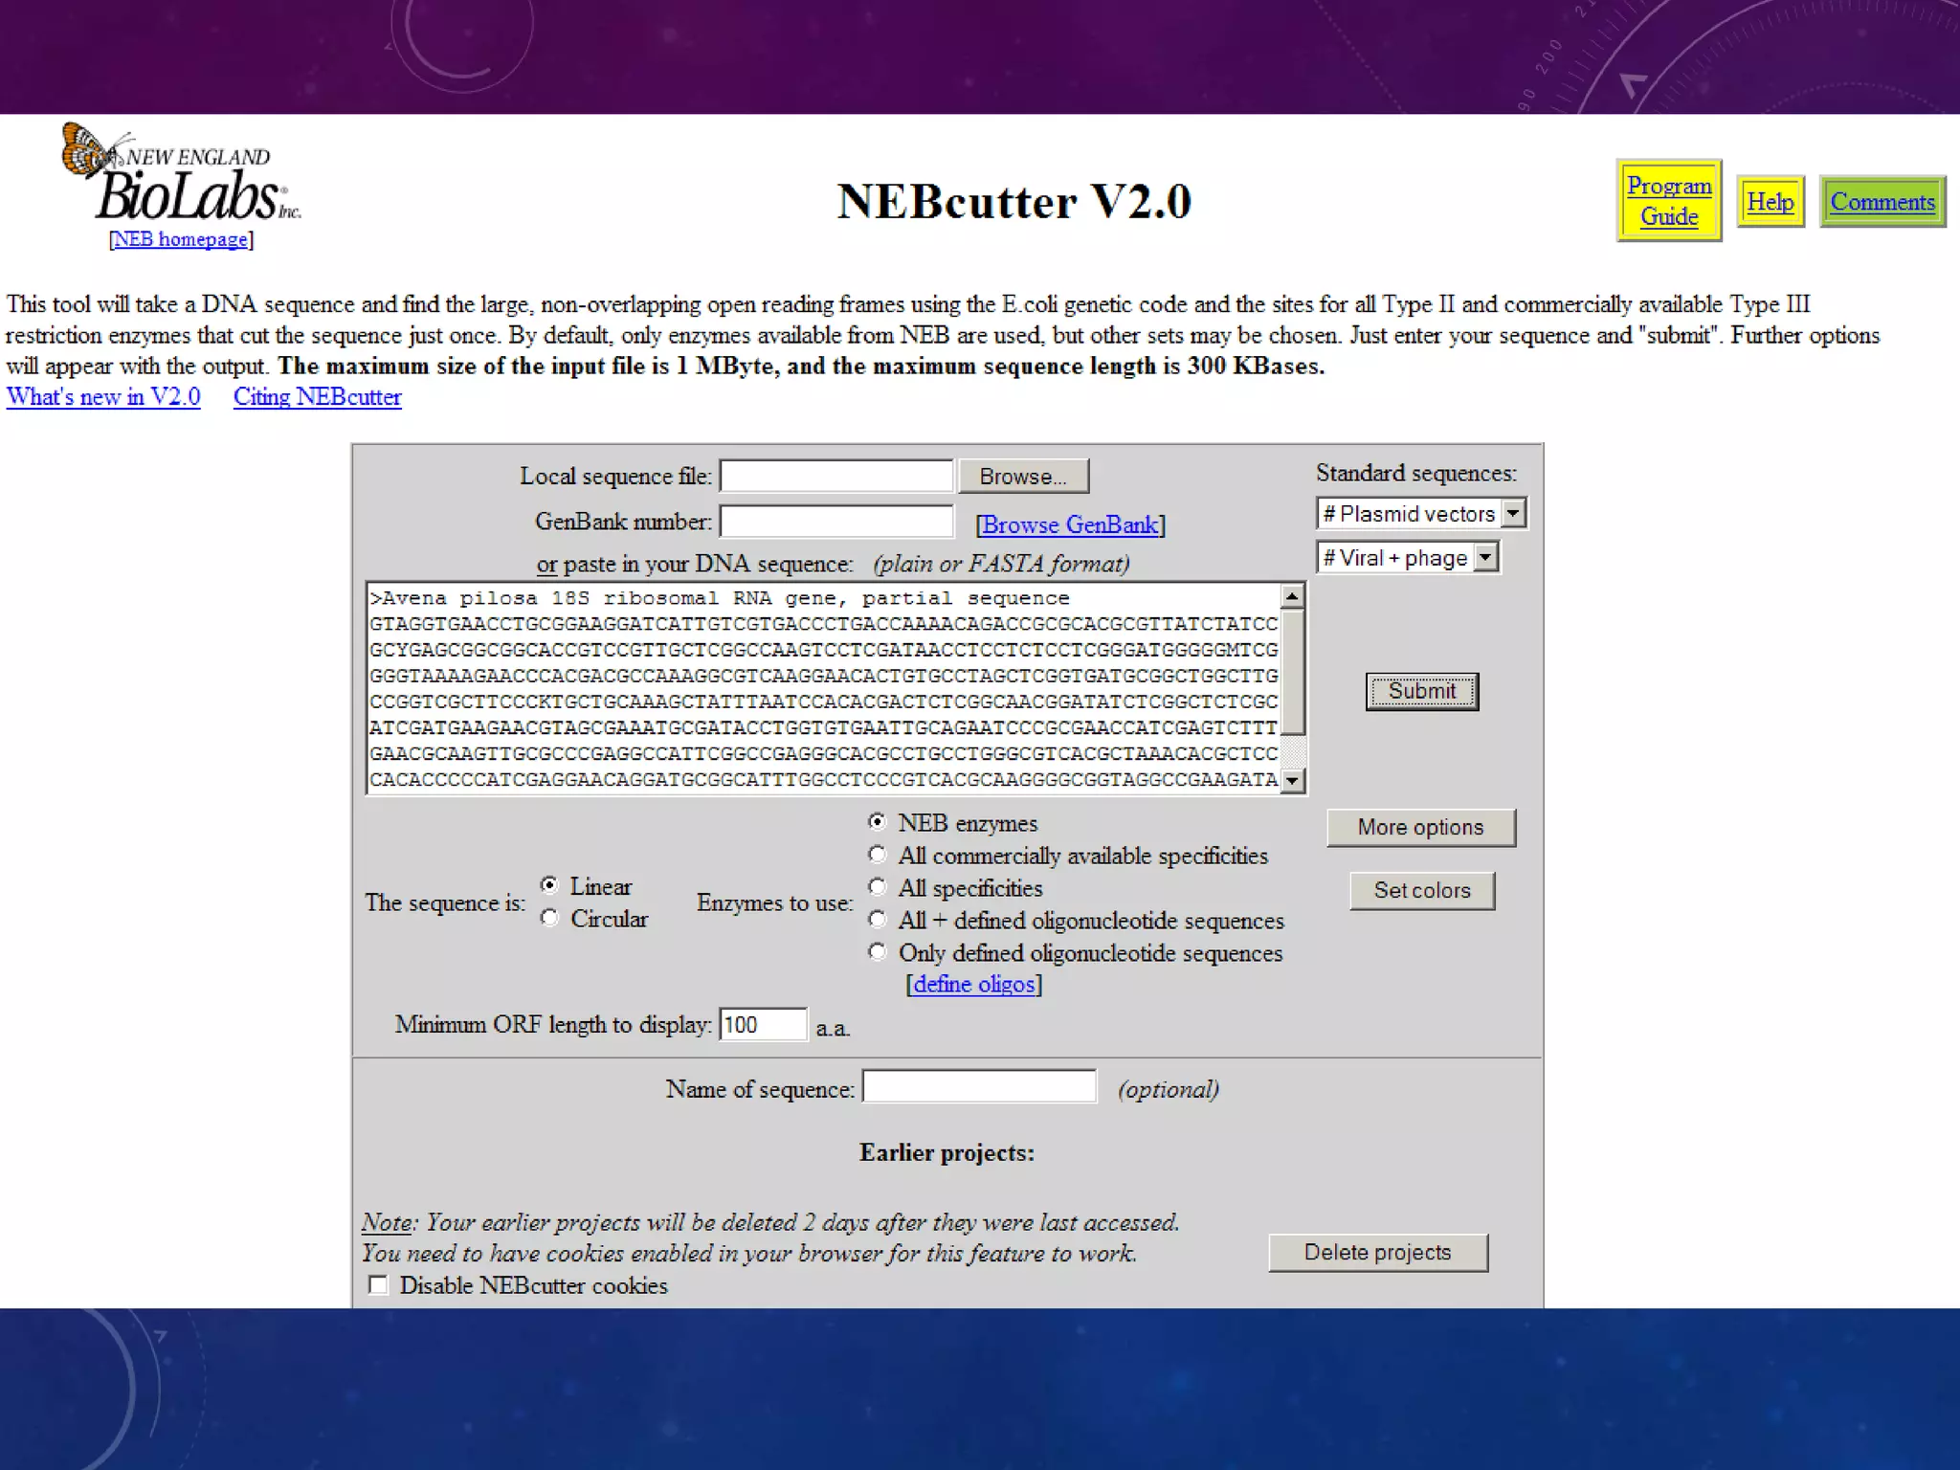Enable Disable NEBcutter cookies checkbox
This screenshot has width=1960, height=1470.
(x=379, y=1285)
